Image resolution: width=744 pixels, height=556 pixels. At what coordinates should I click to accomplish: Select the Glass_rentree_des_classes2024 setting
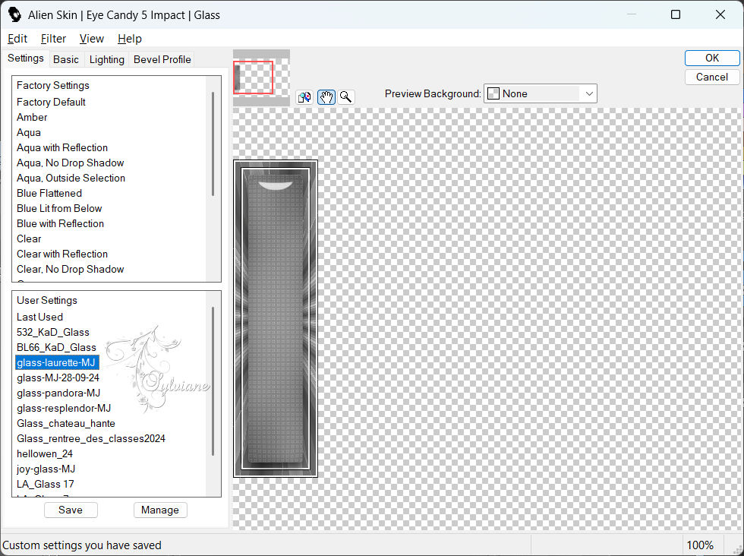point(91,439)
